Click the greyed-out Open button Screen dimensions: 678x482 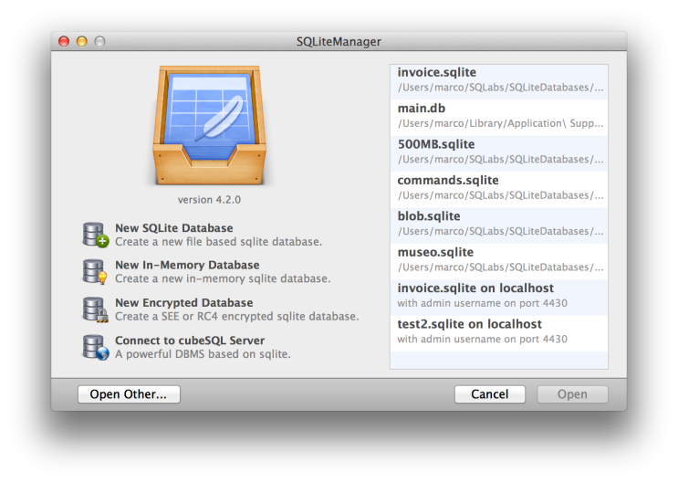572,394
